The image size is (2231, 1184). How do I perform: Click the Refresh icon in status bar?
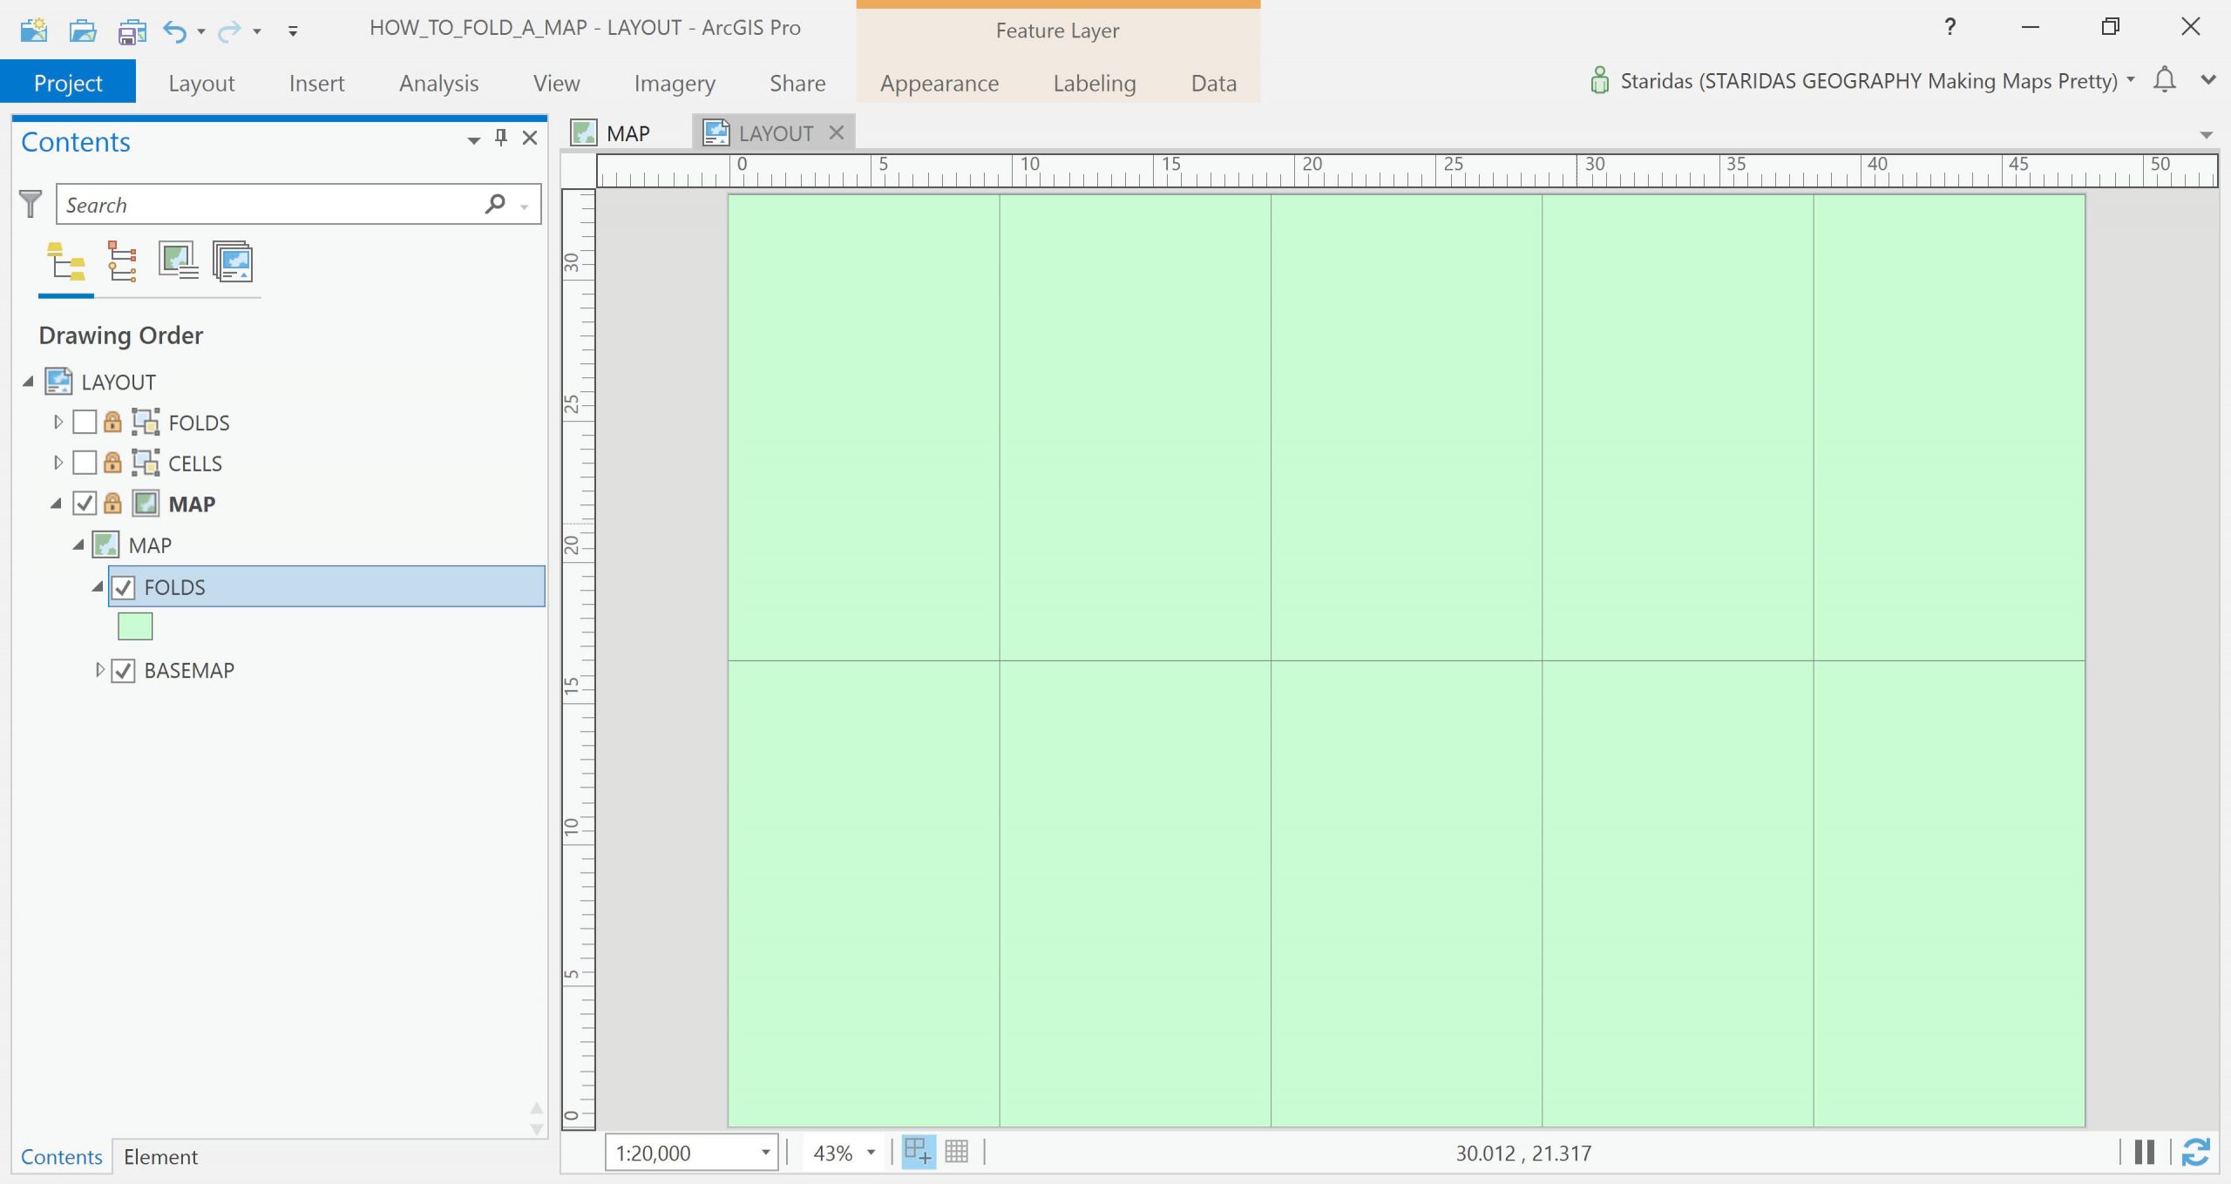coord(2195,1152)
